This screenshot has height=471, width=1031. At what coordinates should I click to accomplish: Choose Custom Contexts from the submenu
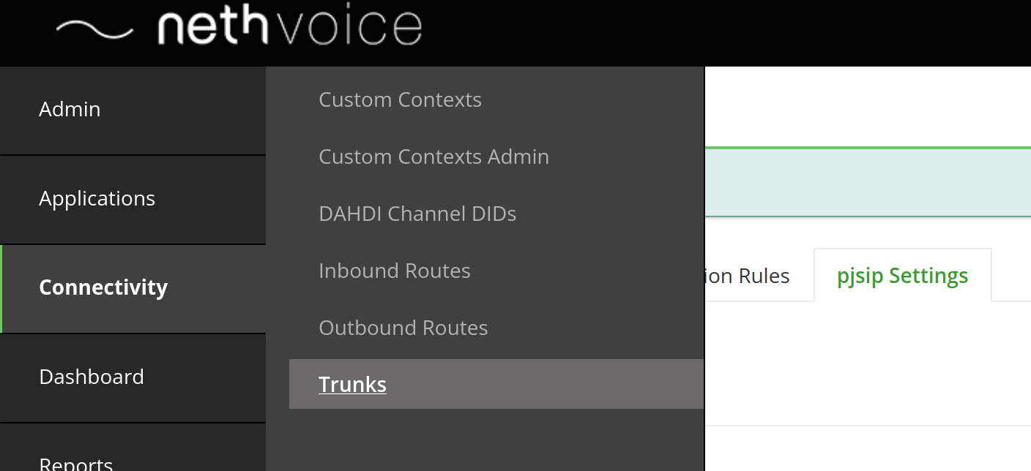tap(400, 99)
